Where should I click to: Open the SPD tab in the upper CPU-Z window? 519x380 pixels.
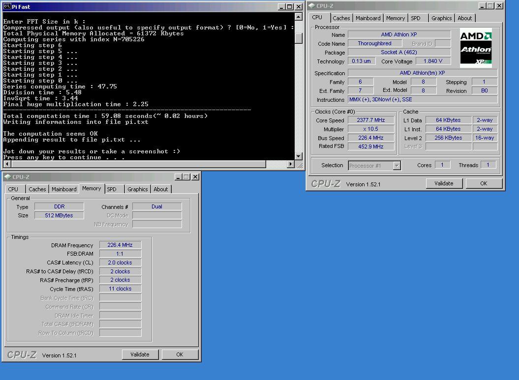click(416, 18)
